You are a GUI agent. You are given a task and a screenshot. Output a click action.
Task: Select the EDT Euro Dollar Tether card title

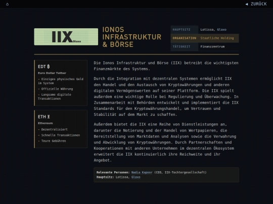click(43, 66)
